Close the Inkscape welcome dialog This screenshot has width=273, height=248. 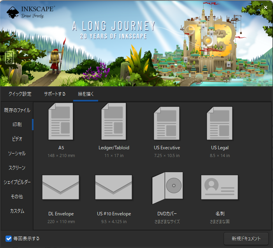(x=265, y=7)
